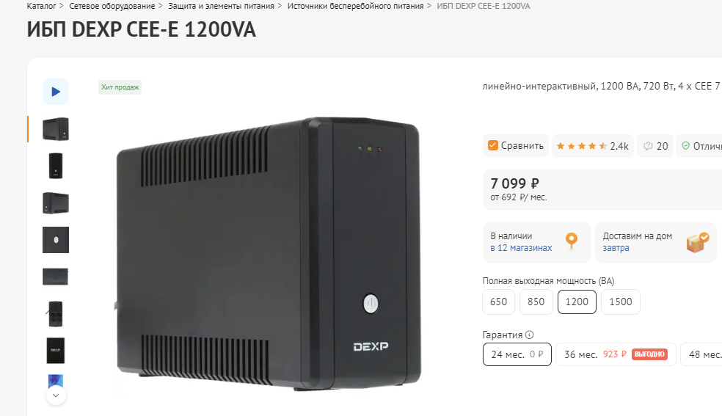
Task: Select the rear sockets view thumbnail
Action: pos(56,314)
